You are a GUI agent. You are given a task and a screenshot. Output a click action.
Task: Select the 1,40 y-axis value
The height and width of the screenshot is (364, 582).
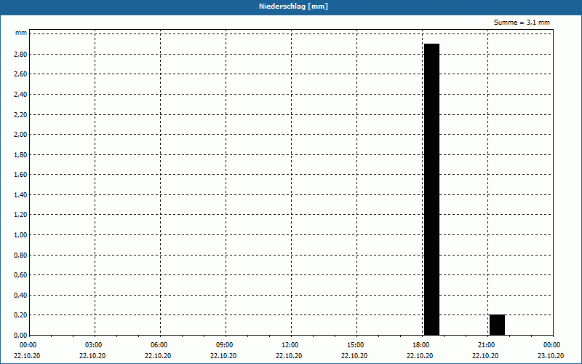pyautogui.click(x=20, y=194)
